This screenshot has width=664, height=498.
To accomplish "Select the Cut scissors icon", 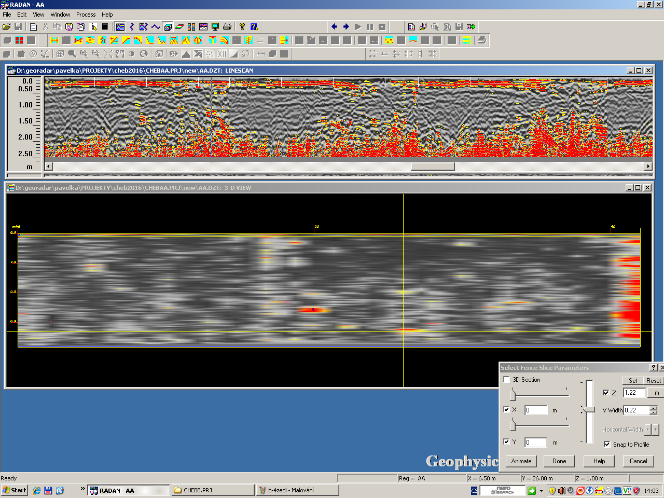I will [45, 26].
